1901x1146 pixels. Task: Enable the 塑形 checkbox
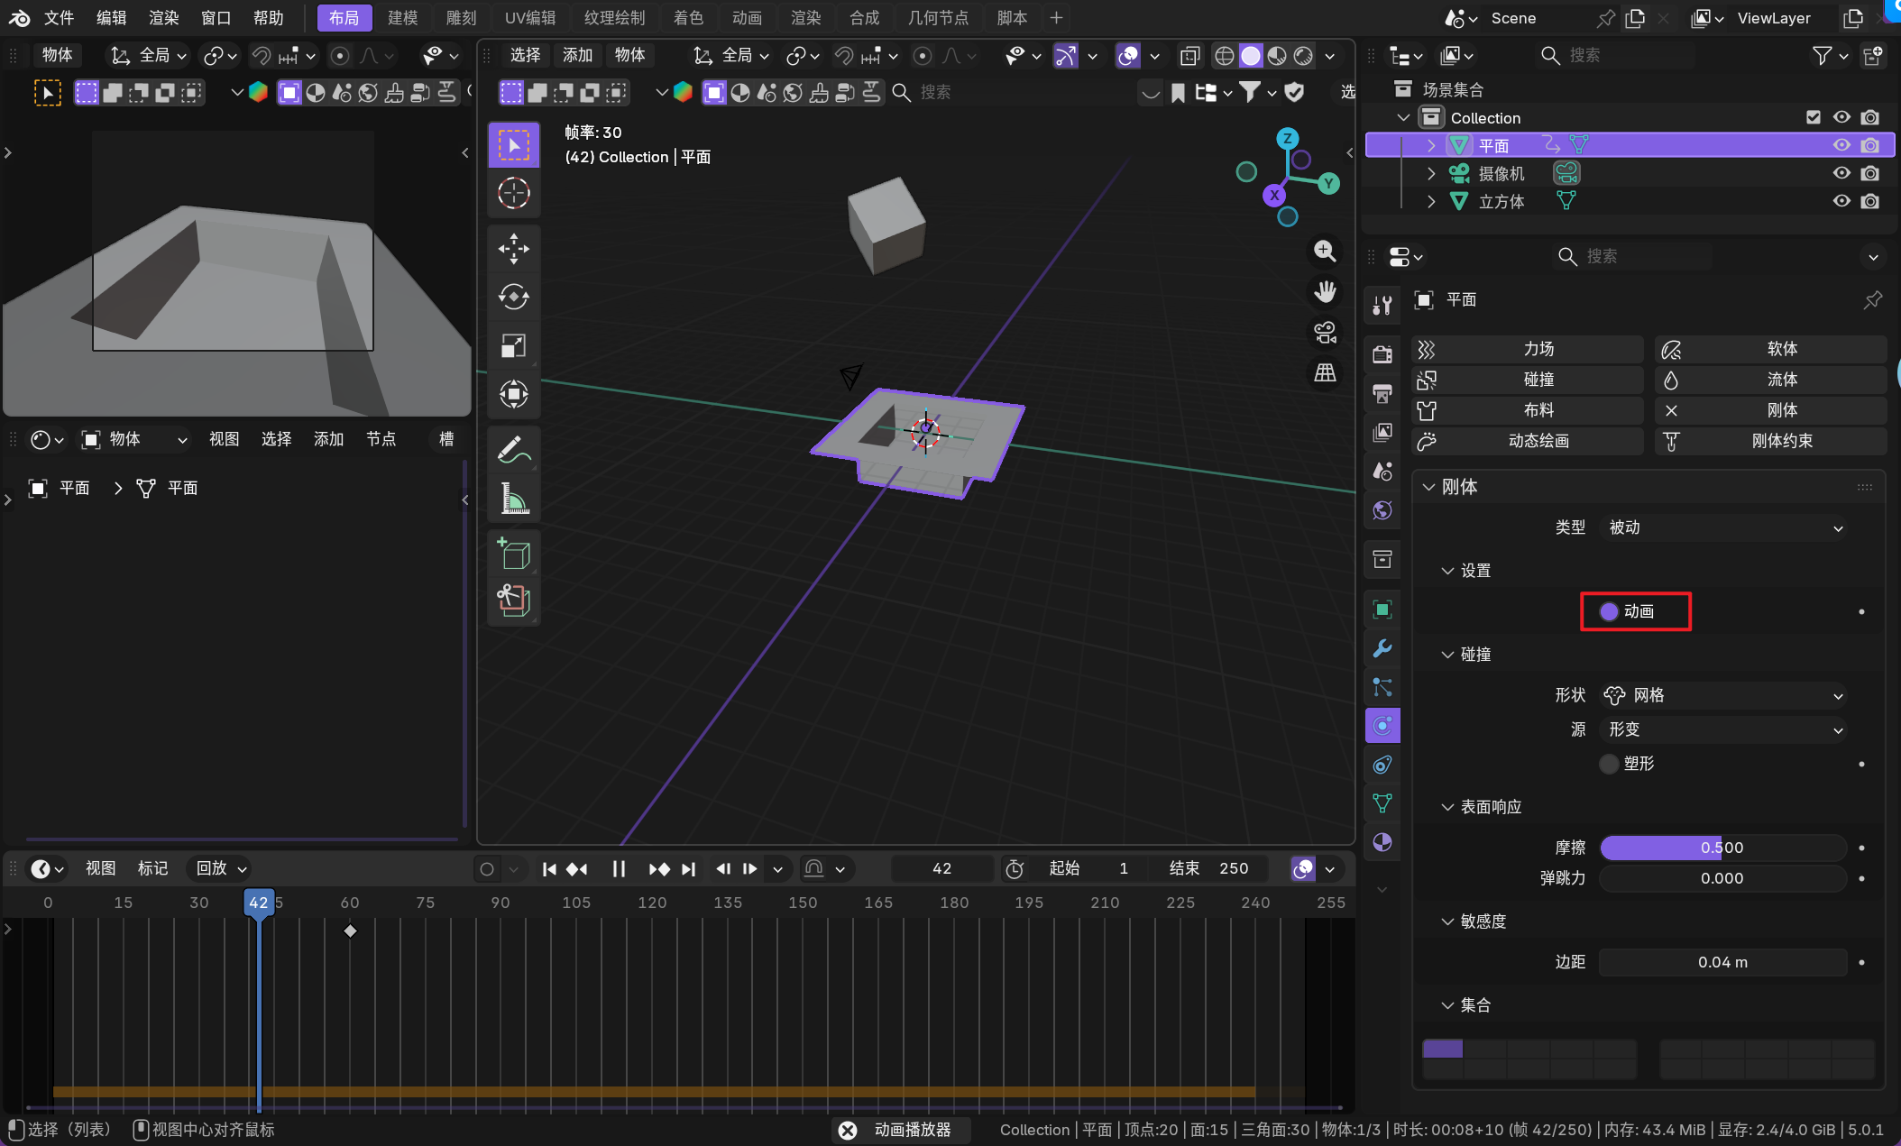[x=1609, y=764]
